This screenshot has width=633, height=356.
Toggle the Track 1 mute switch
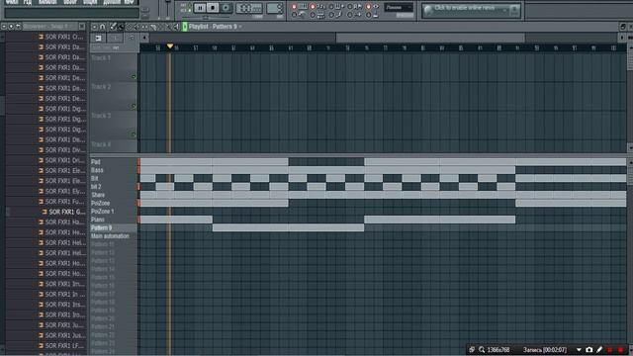click(134, 77)
